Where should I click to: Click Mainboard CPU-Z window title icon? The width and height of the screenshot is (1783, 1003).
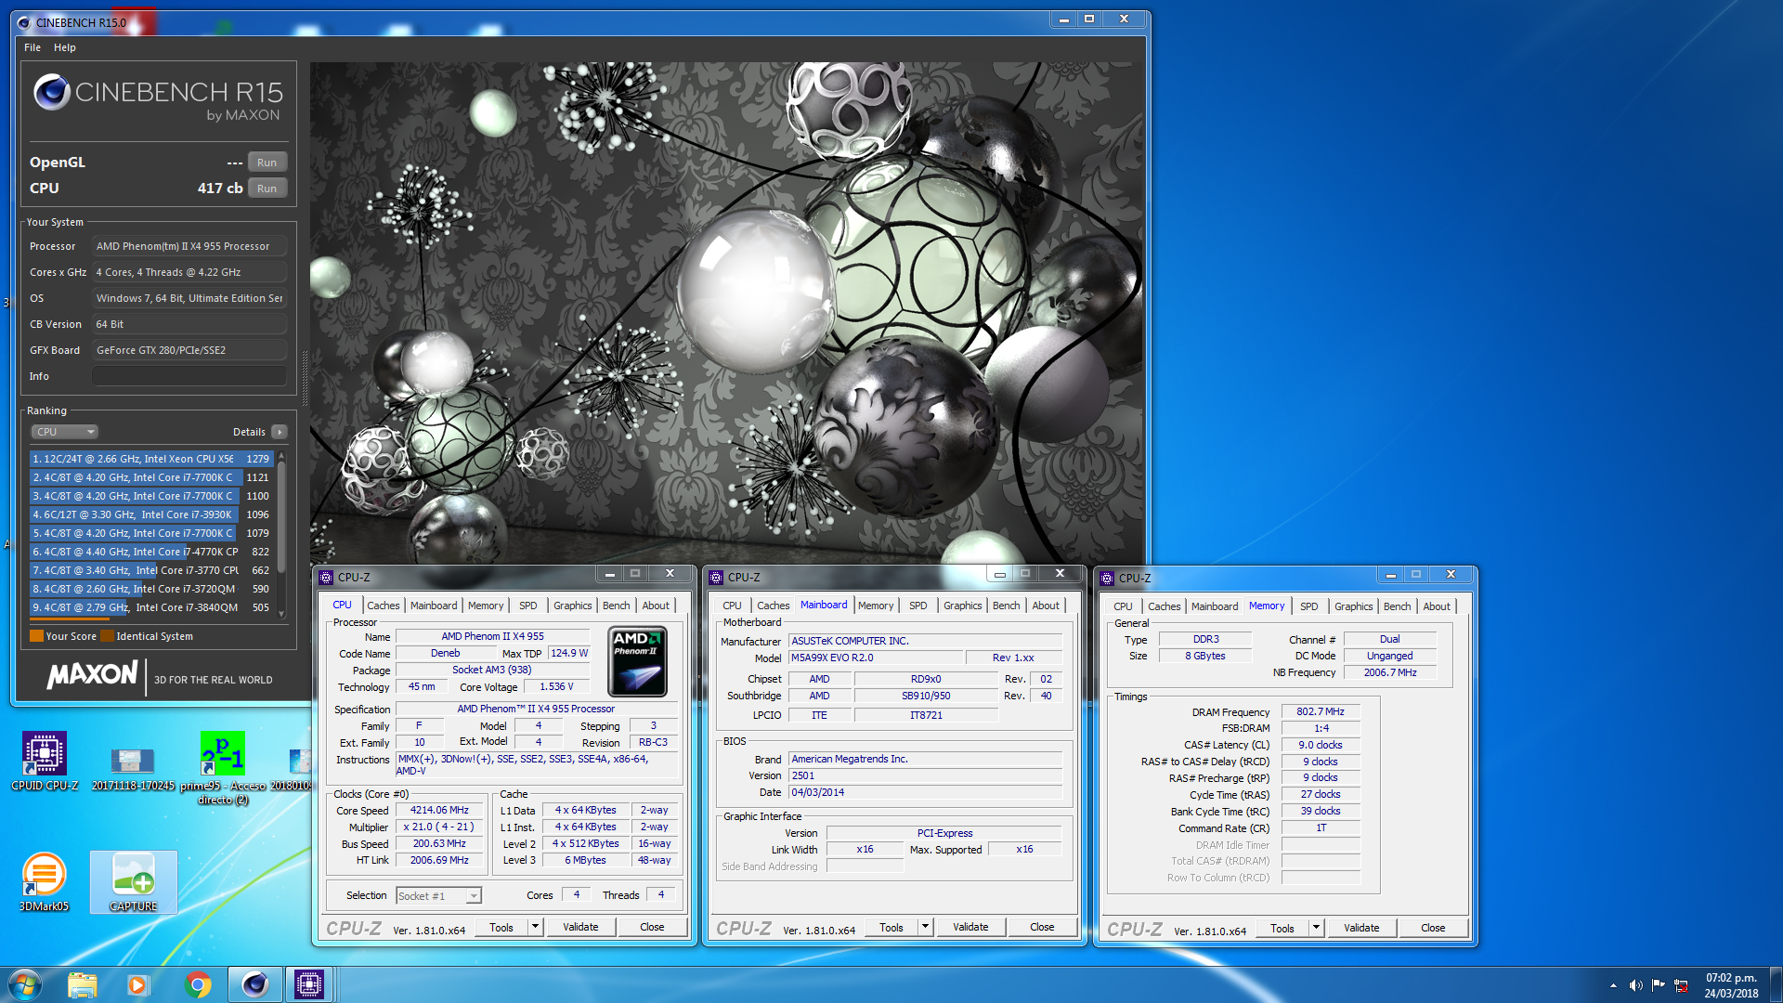(x=716, y=578)
